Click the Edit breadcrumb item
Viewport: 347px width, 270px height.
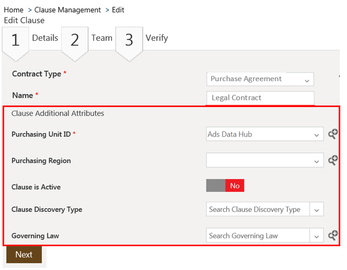click(x=118, y=10)
